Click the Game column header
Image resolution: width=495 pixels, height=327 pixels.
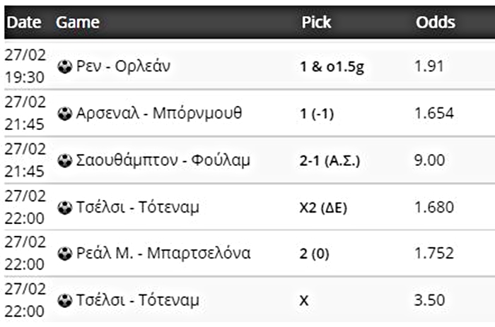77,23
